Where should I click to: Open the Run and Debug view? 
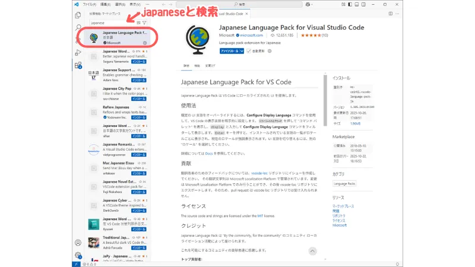tap(78, 52)
